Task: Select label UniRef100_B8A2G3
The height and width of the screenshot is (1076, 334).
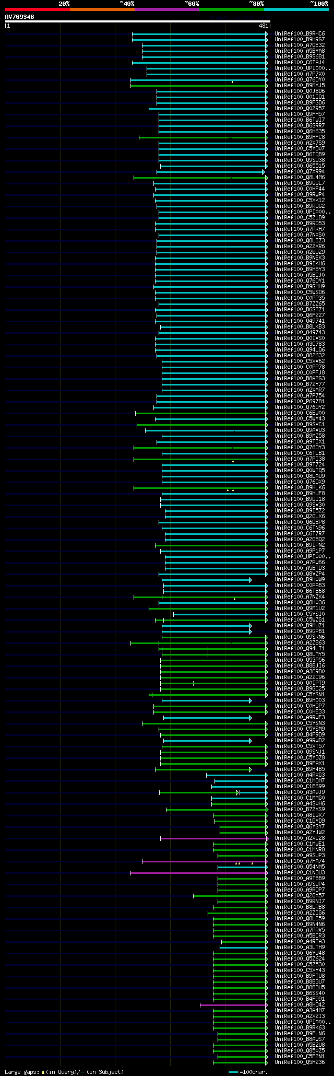Action: [x=300, y=379]
